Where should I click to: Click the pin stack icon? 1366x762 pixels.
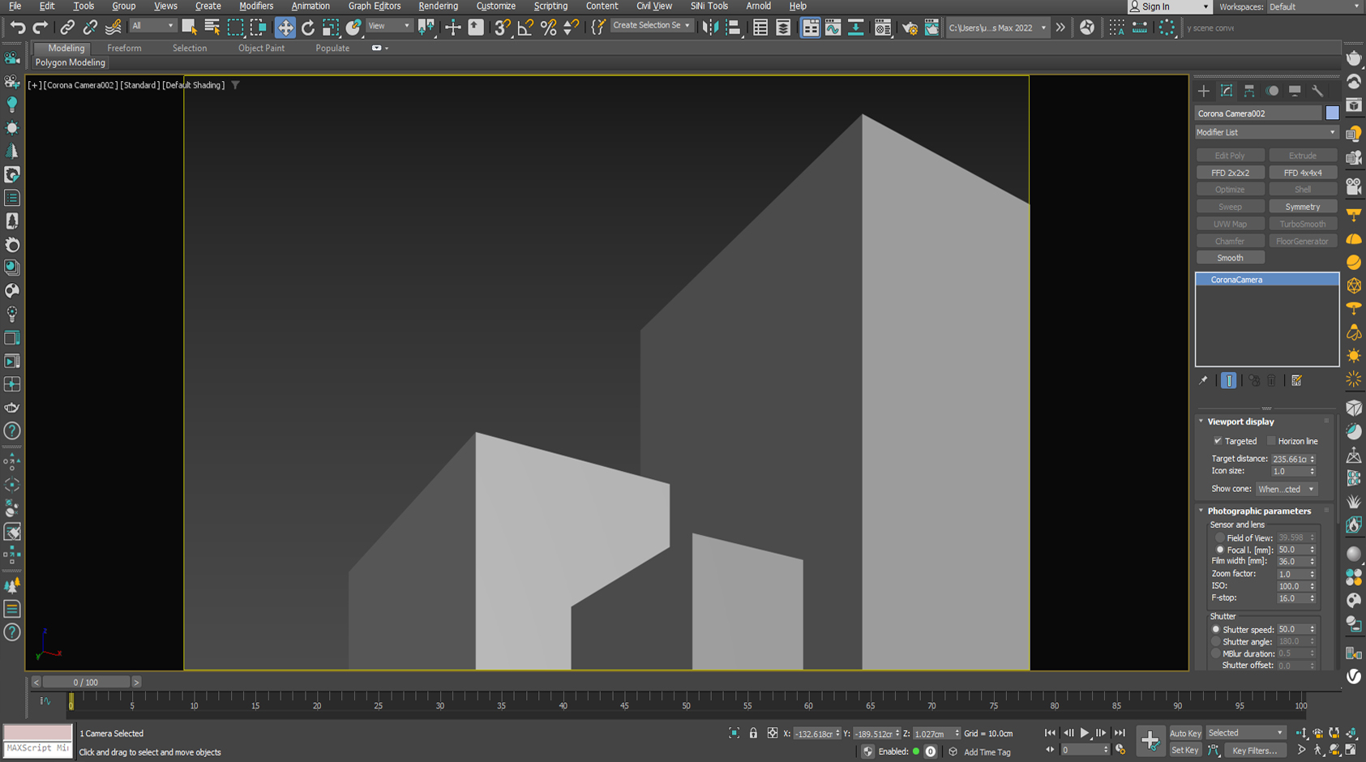[x=1203, y=381]
